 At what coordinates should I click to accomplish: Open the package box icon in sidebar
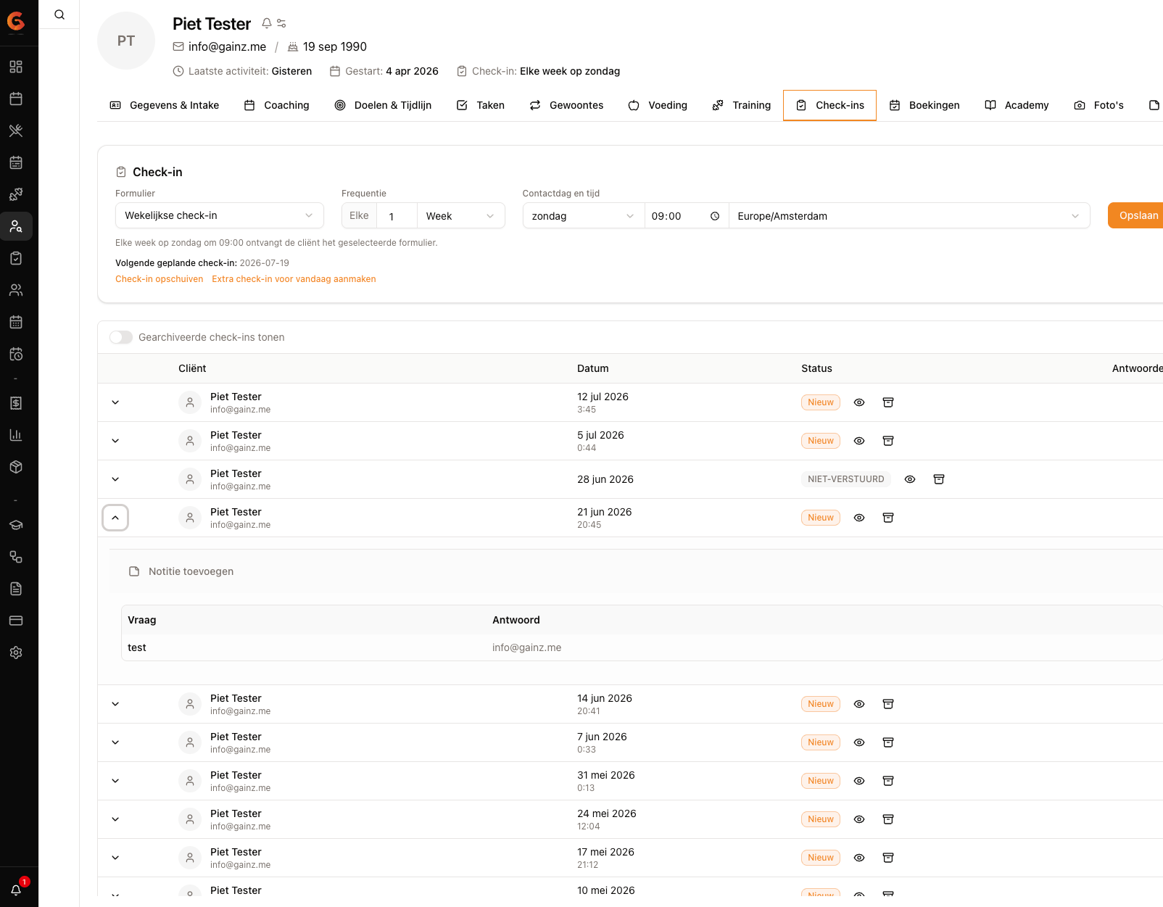[x=16, y=467]
